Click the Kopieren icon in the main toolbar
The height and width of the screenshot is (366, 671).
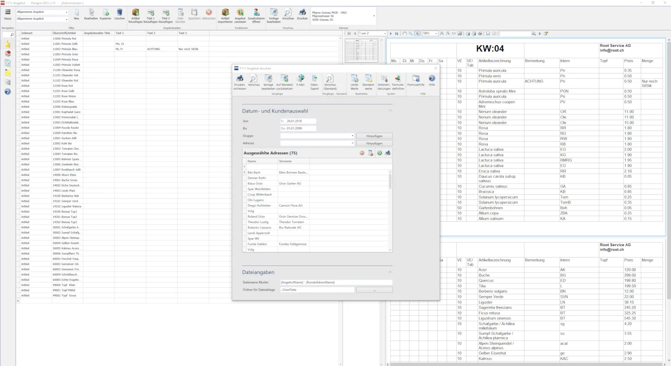click(x=105, y=14)
